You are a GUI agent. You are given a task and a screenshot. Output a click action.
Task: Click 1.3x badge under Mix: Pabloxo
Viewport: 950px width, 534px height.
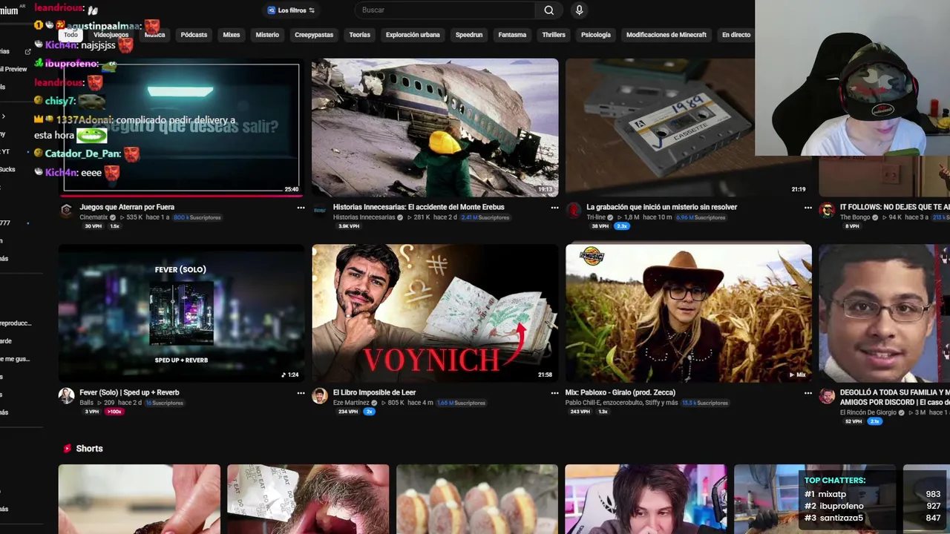coord(603,412)
